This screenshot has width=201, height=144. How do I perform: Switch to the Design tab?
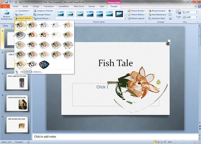(36, 6)
